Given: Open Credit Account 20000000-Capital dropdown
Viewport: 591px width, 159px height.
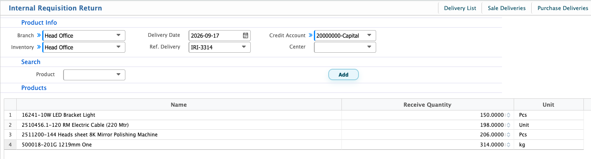Looking at the screenshot, I should pyautogui.click(x=369, y=36).
